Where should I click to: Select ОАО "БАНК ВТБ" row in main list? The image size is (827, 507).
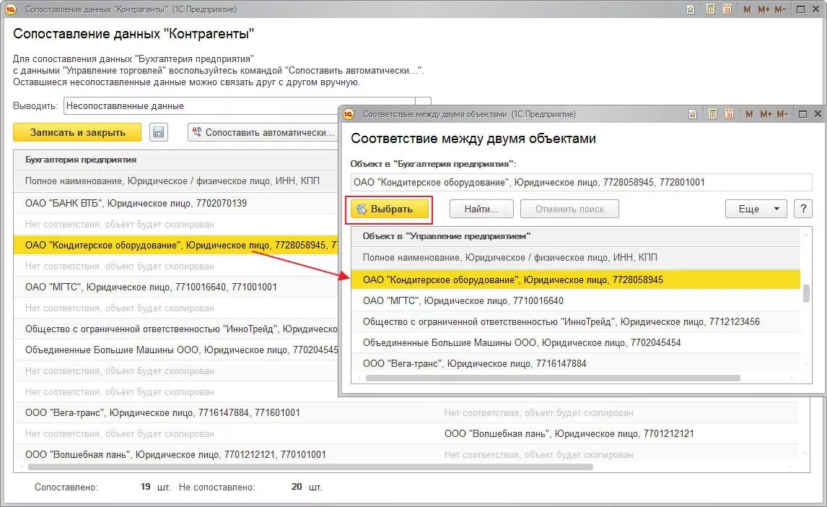point(175,203)
